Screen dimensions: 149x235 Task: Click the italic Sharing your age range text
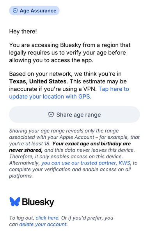point(64,131)
